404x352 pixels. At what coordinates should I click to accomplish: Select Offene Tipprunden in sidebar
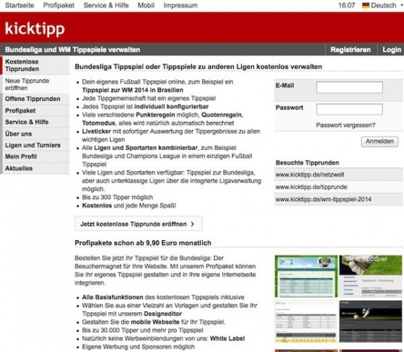point(35,99)
